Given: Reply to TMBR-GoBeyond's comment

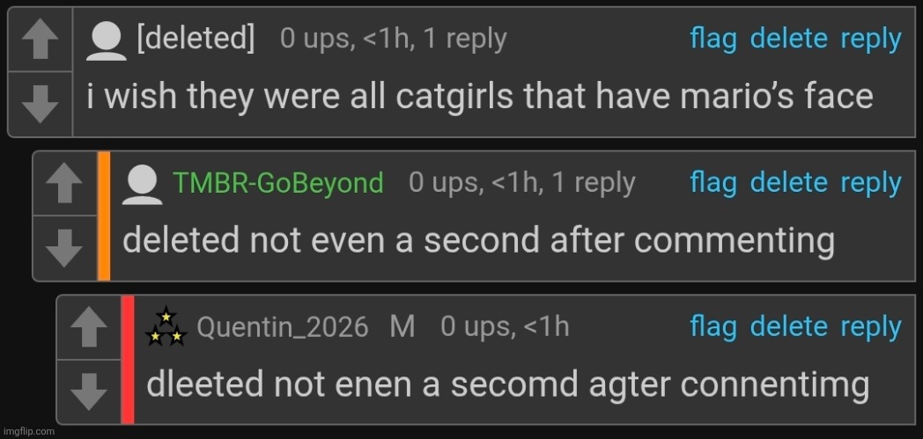Looking at the screenshot, I should coord(870,183).
